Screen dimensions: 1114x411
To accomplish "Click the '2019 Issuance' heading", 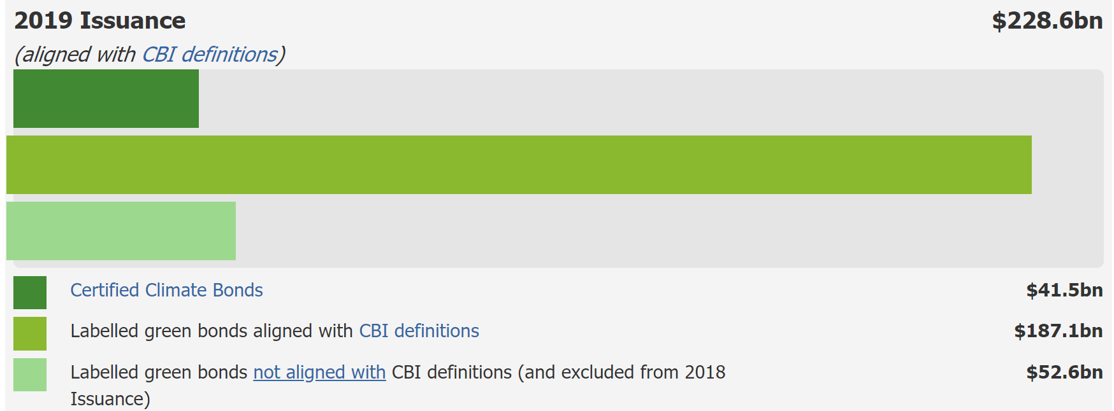I will (100, 21).
